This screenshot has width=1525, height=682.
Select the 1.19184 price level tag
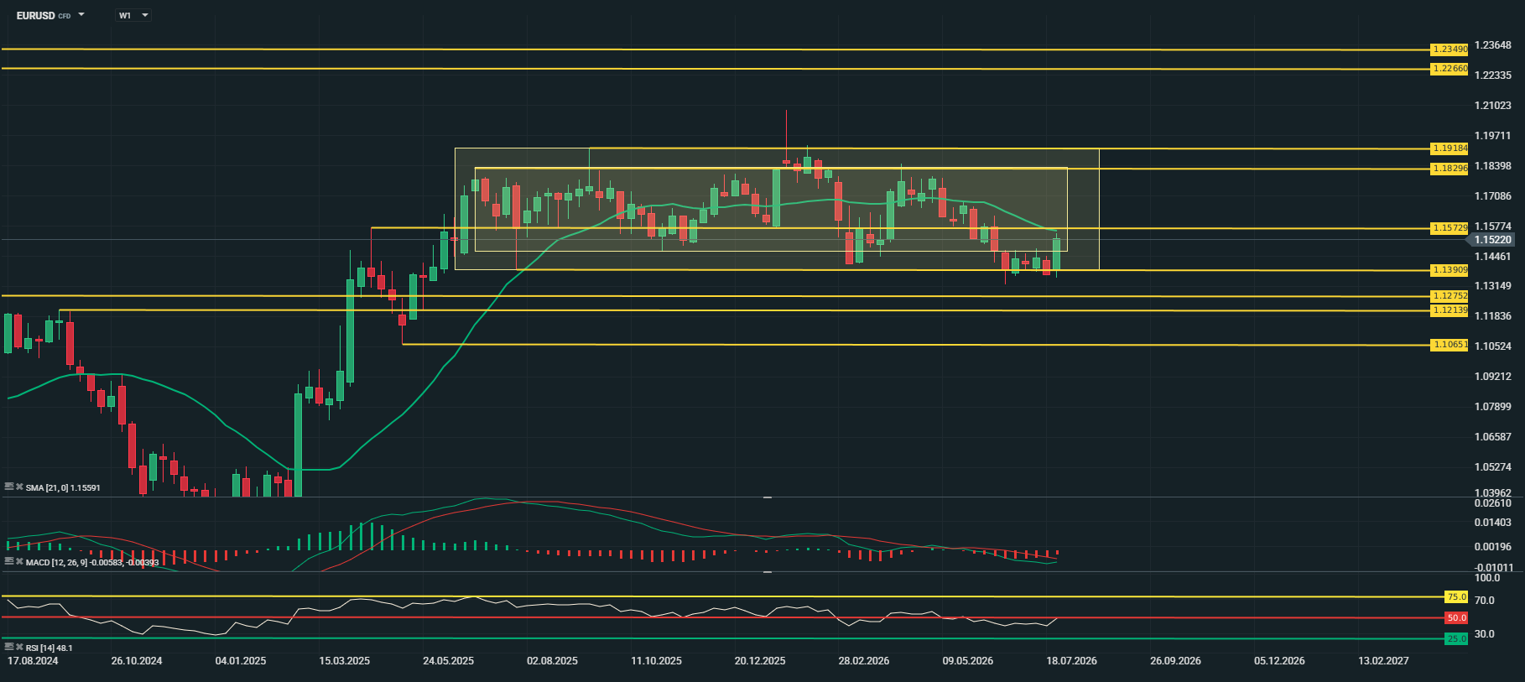point(1450,148)
